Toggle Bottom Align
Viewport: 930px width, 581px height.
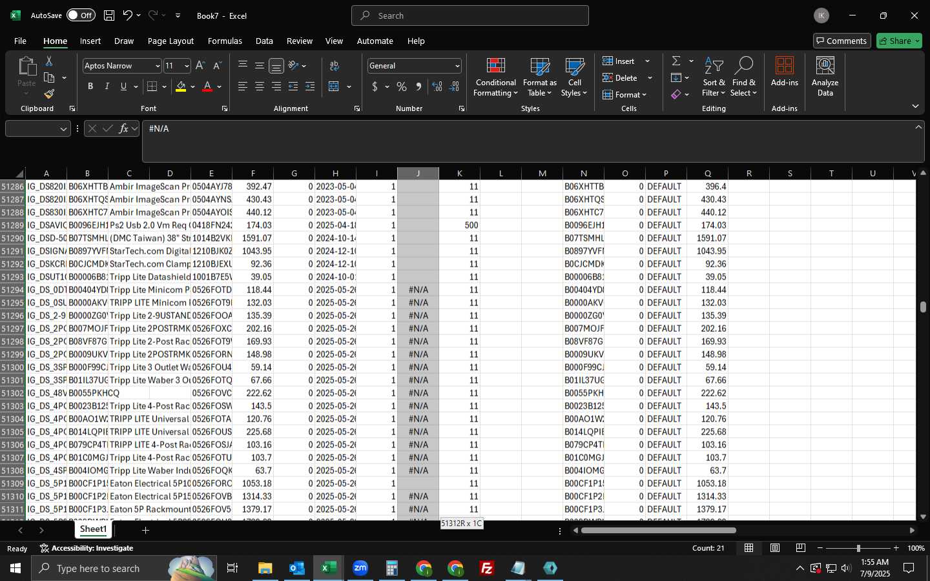pos(276,66)
